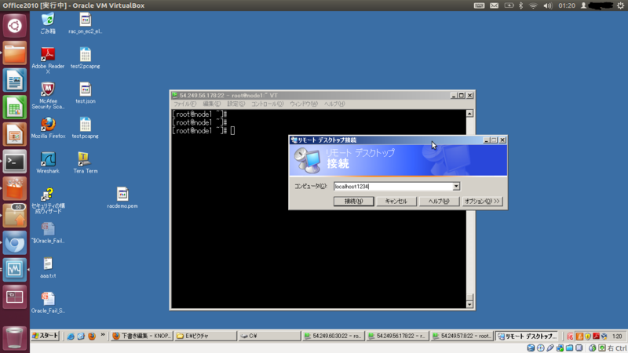Open the ファイル menu in Tera Term
This screenshot has height=353, width=628.
point(184,104)
